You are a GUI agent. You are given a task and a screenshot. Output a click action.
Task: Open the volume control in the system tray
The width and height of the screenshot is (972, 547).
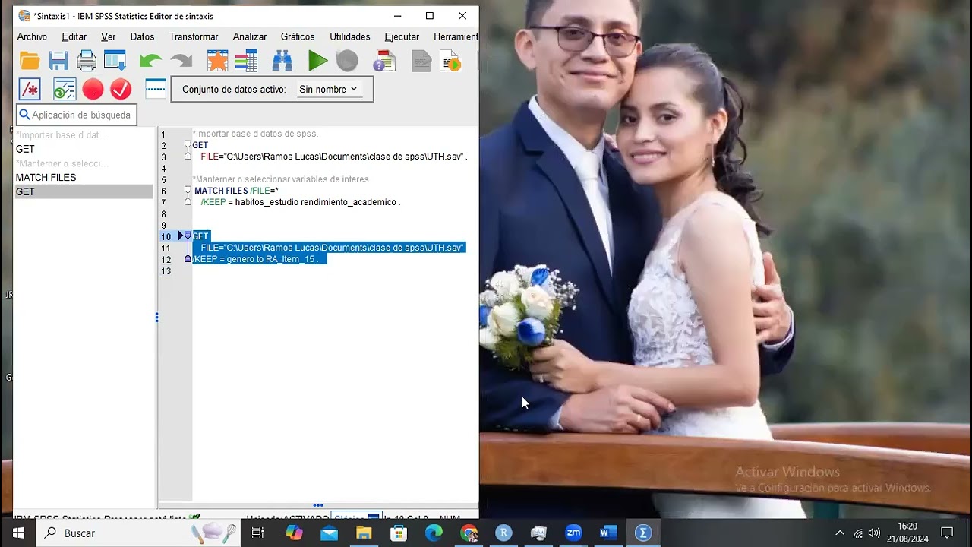click(x=874, y=533)
